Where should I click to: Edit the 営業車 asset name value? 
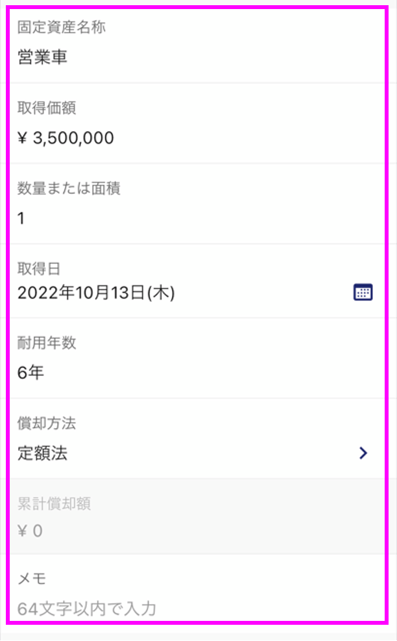(43, 57)
